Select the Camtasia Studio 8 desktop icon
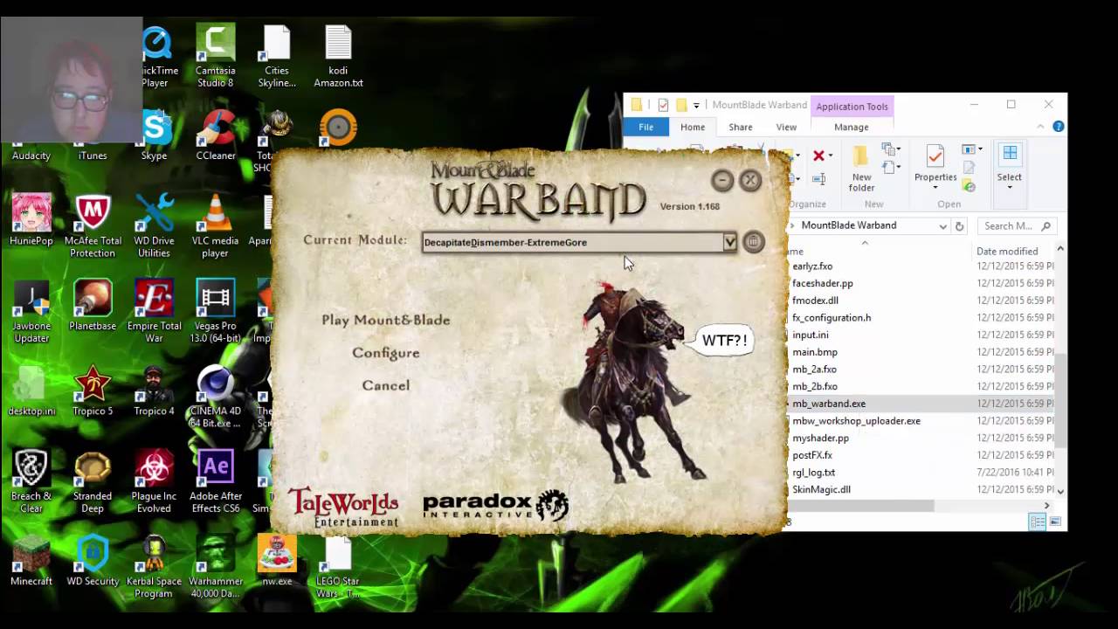This screenshot has height=629, width=1118. click(x=216, y=58)
